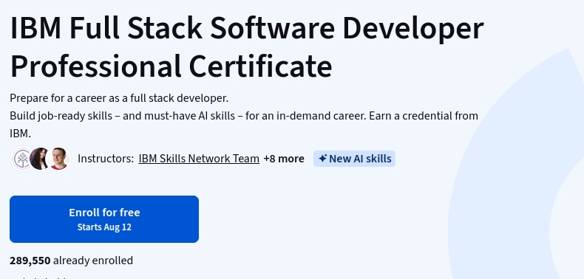Viewport: 584px width, 279px height.
Task: Click the 'Build job-ready skills' description text
Action: [244, 124]
